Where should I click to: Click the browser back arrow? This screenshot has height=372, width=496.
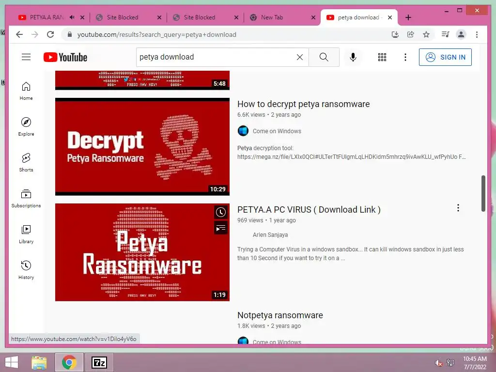click(19, 34)
